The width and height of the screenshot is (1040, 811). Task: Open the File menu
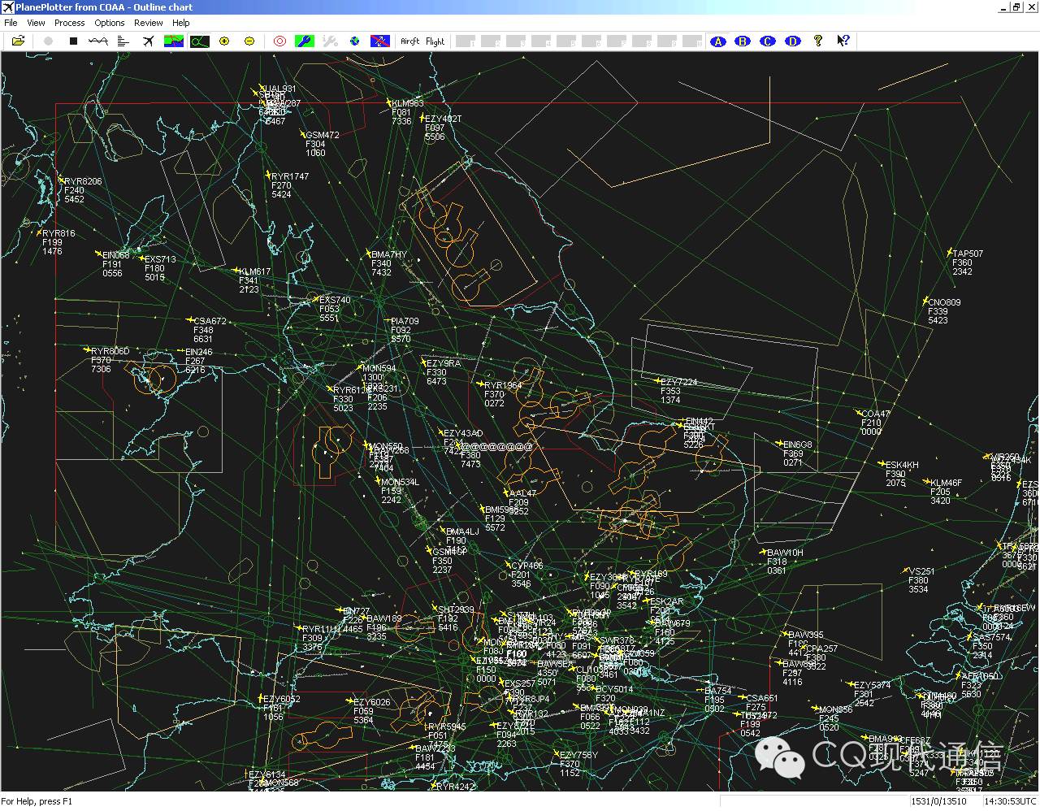tap(11, 23)
